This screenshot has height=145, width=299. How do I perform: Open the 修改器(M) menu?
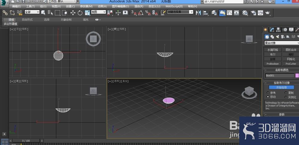pos(86,6)
